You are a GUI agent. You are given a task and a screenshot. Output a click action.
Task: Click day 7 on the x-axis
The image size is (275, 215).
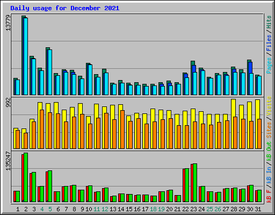click(x=66, y=209)
